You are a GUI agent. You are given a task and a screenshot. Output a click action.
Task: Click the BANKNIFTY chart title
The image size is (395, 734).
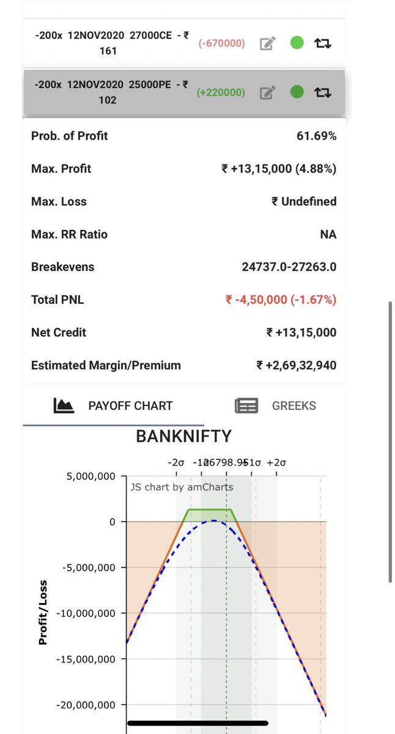(x=184, y=437)
